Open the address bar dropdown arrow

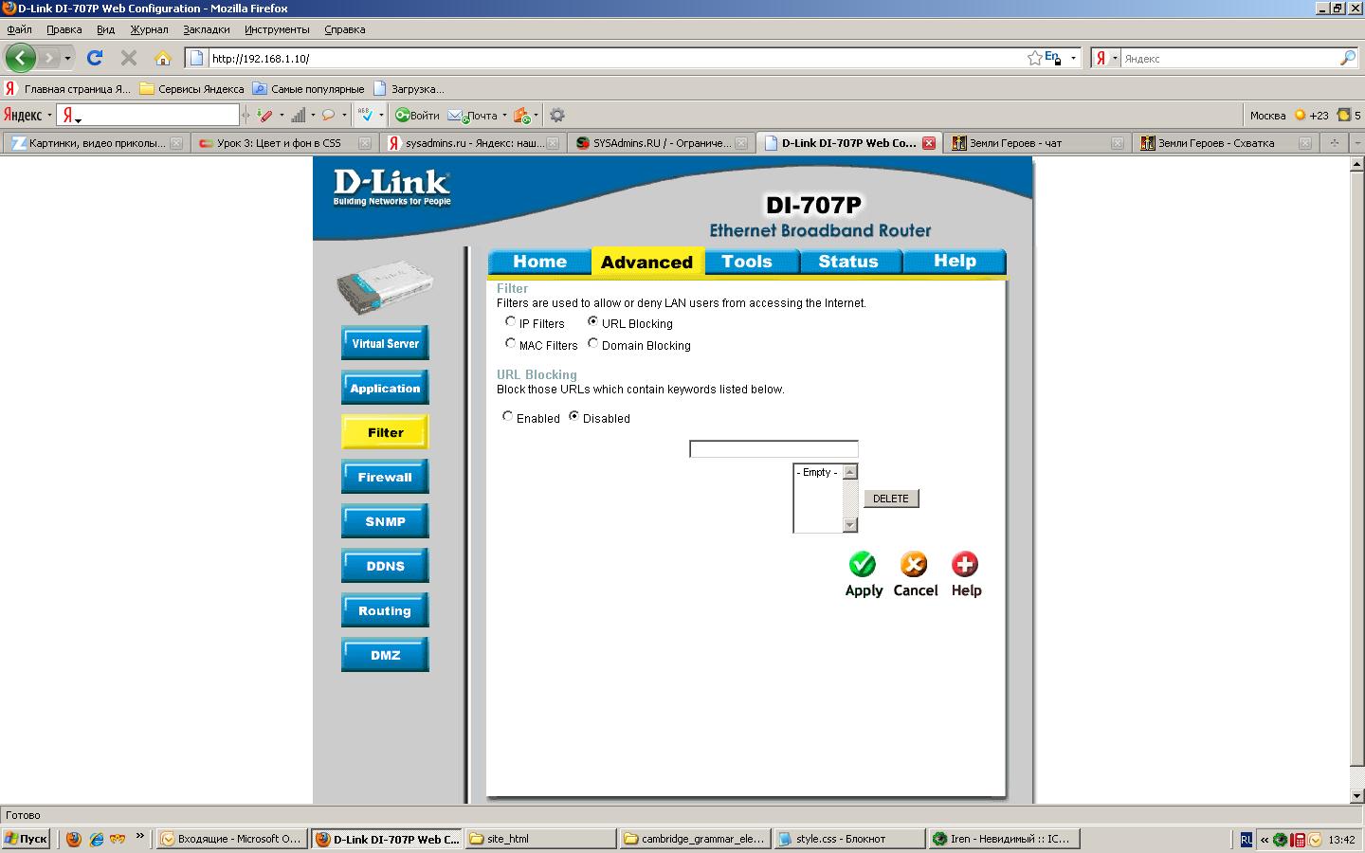1073,58
